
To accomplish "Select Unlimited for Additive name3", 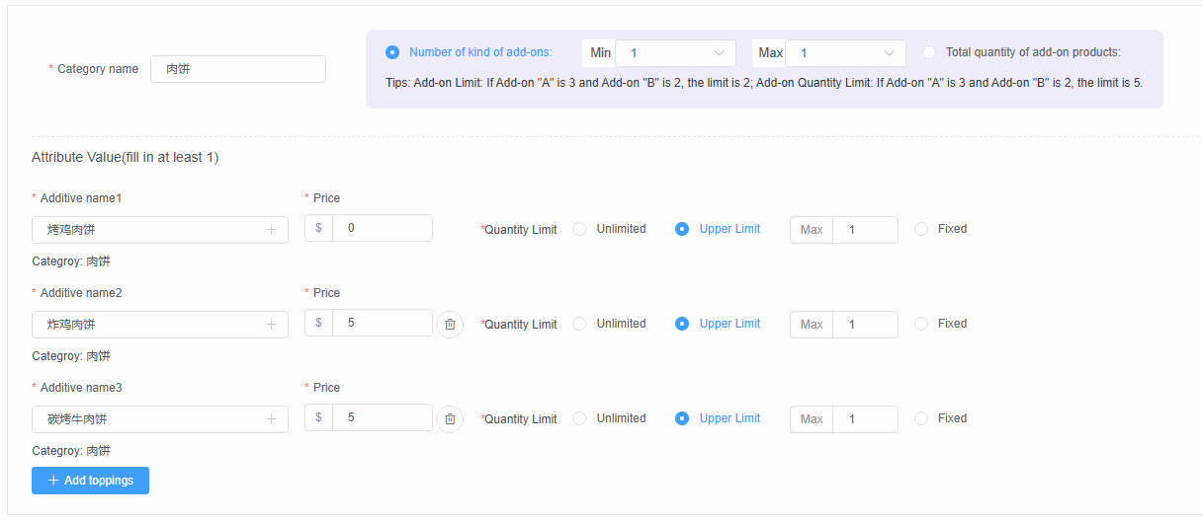I will click(x=580, y=418).
